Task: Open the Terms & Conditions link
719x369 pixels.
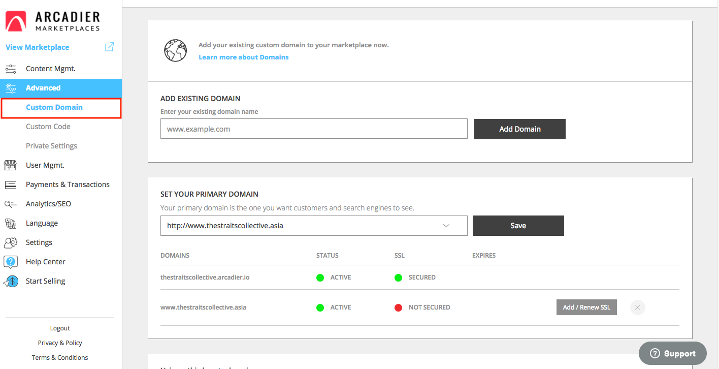Action: pyautogui.click(x=60, y=358)
